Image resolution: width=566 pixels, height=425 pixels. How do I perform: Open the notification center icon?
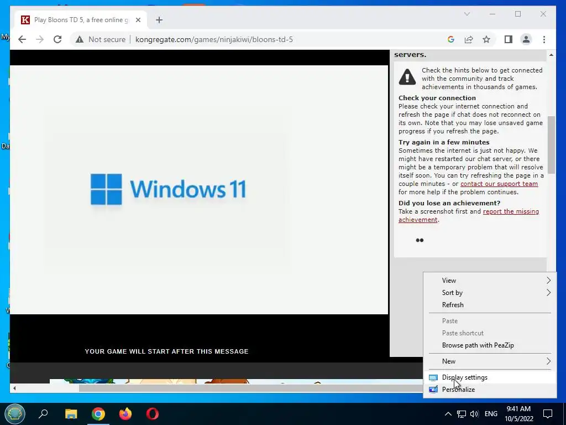click(548, 414)
